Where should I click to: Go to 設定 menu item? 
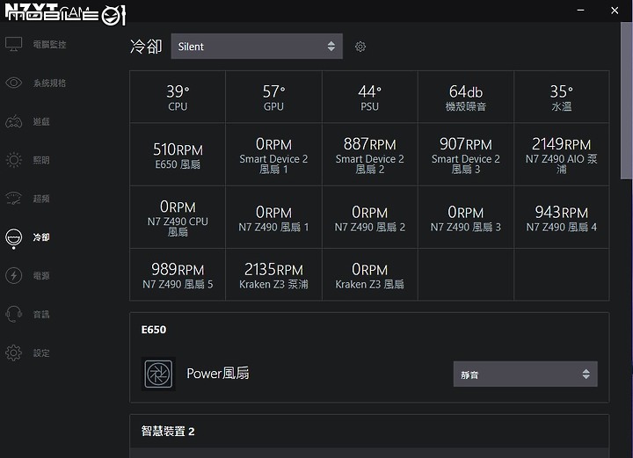pos(41,353)
